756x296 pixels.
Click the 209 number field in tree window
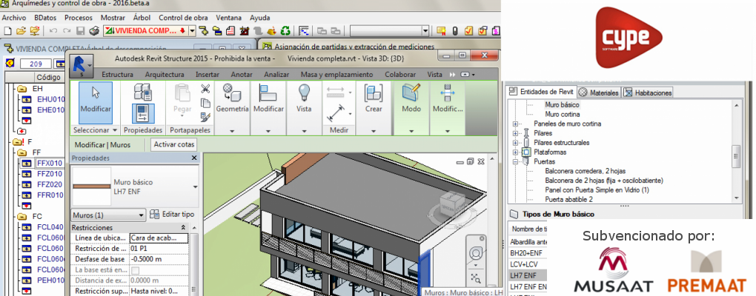pos(36,64)
